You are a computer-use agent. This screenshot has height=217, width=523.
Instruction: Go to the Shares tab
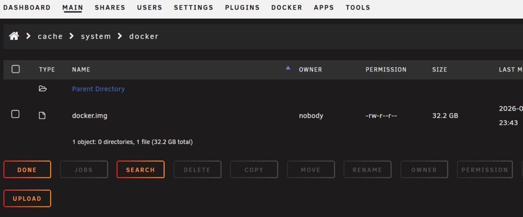click(x=110, y=7)
